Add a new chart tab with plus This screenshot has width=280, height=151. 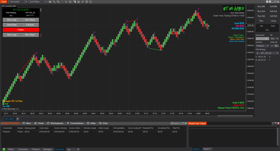[18, 119]
